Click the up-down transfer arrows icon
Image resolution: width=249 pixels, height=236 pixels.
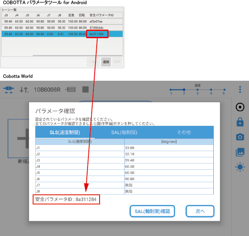pyautogui.click(x=24, y=89)
